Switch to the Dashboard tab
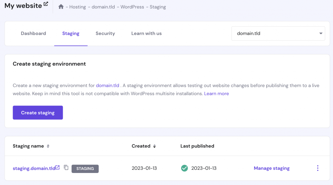 coord(33,33)
